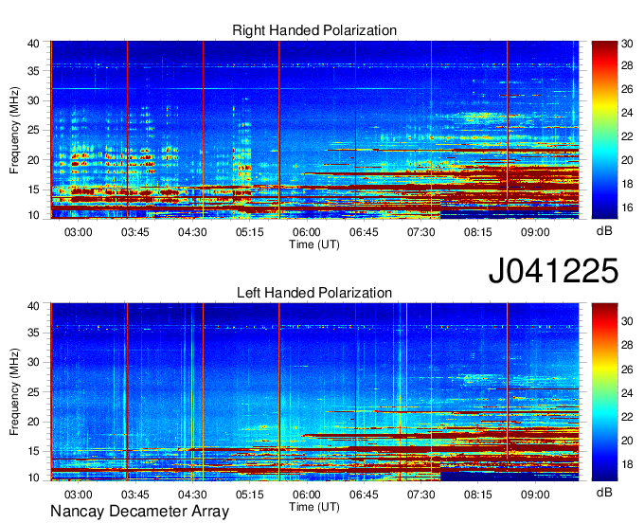Click the 03:00 tick on the right-handed plot
The height and width of the screenshot is (523, 644).
tap(78, 232)
